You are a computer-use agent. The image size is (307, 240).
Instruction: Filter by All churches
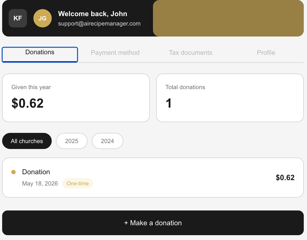pos(27,141)
